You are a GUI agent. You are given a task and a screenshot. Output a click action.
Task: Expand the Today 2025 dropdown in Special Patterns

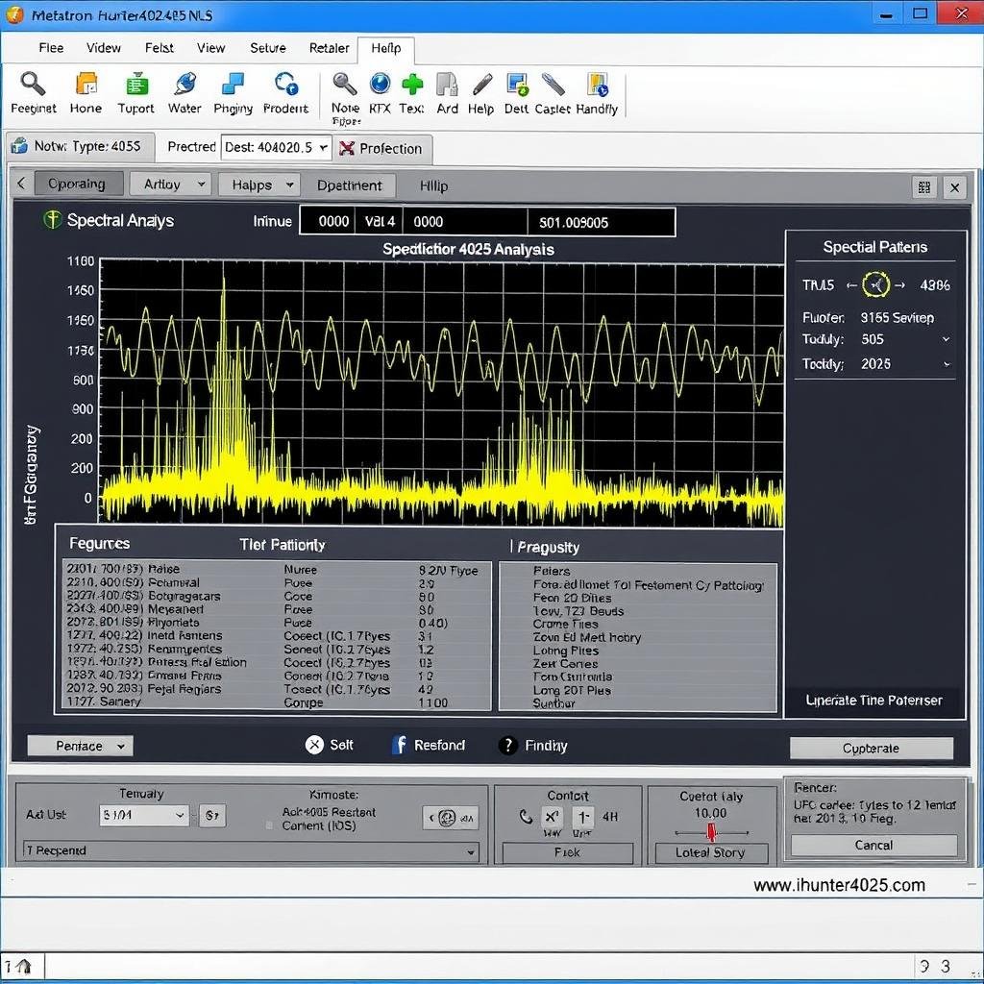(x=945, y=363)
